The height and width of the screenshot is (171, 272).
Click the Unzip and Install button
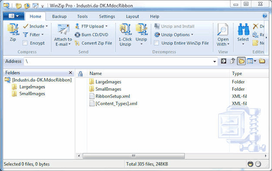(175, 27)
